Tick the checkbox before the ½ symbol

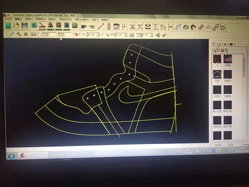[103, 34]
